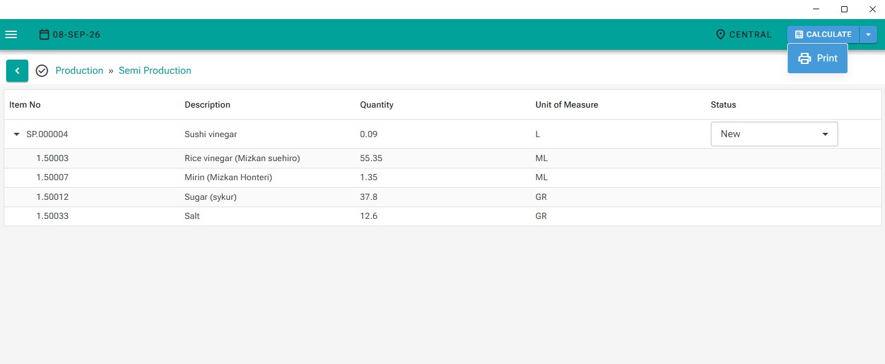885x364 pixels.
Task: Open the Semi Production breadcrumb link
Action: point(155,71)
